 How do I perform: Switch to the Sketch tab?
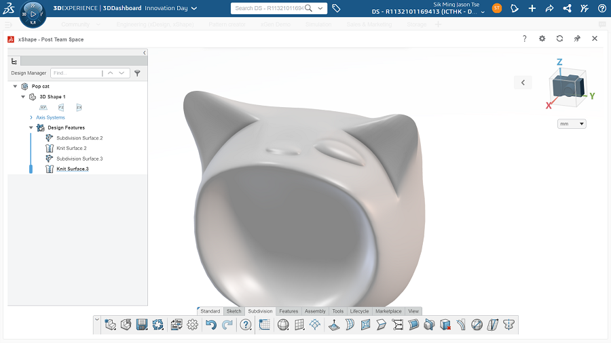pyautogui.click(x=234, y=311)
